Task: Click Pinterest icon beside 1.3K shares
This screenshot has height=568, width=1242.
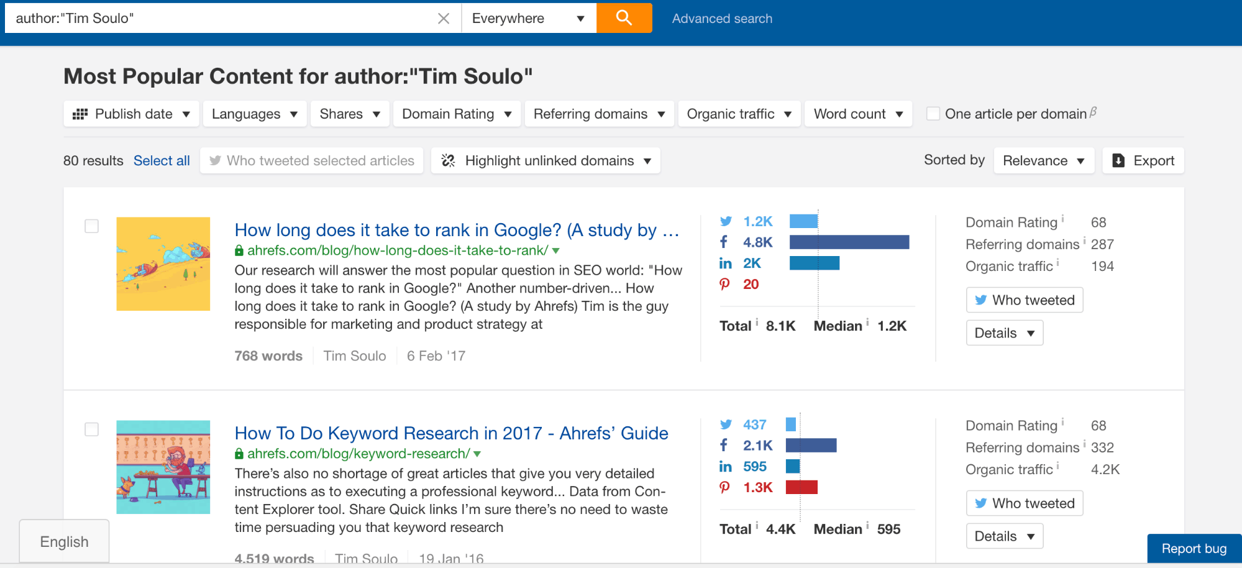Action: point(724,487)
